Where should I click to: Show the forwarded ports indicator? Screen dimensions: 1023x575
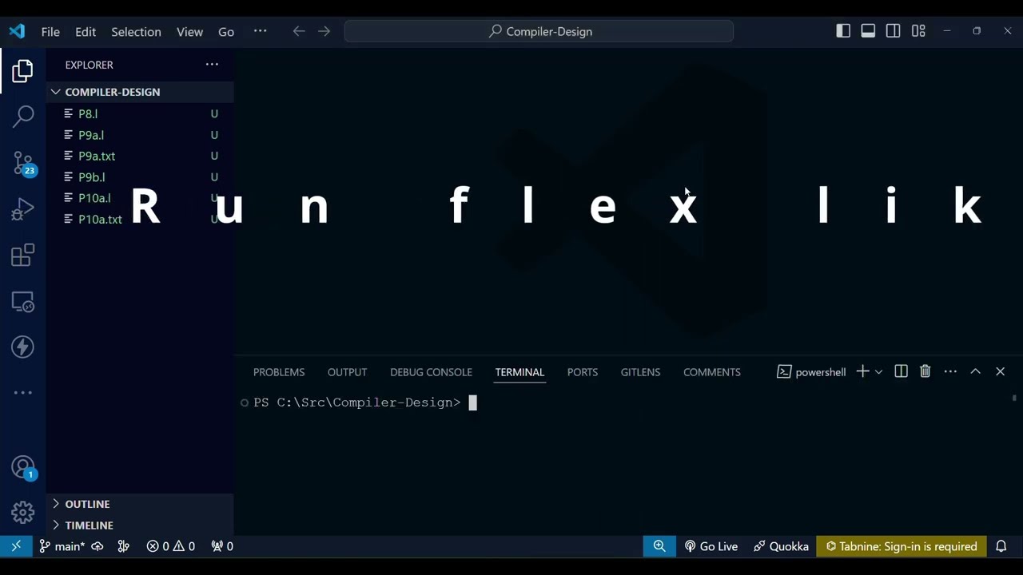(222, 546)
